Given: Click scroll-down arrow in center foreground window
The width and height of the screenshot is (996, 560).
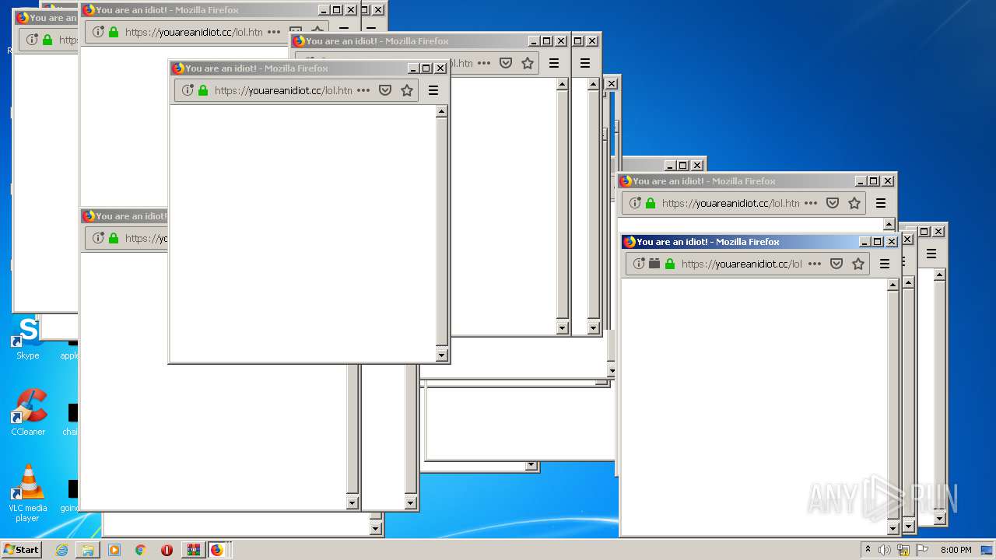Looking at the screenshot, I should click(x=441, y=355).
